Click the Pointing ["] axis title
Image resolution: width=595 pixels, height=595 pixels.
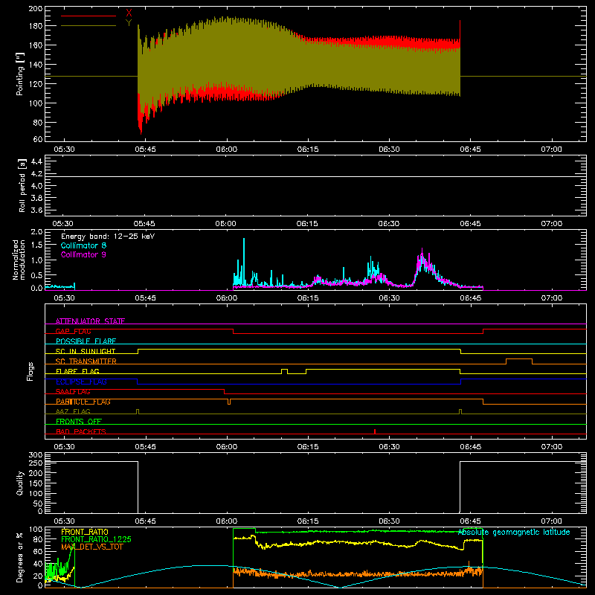[20, 74]
